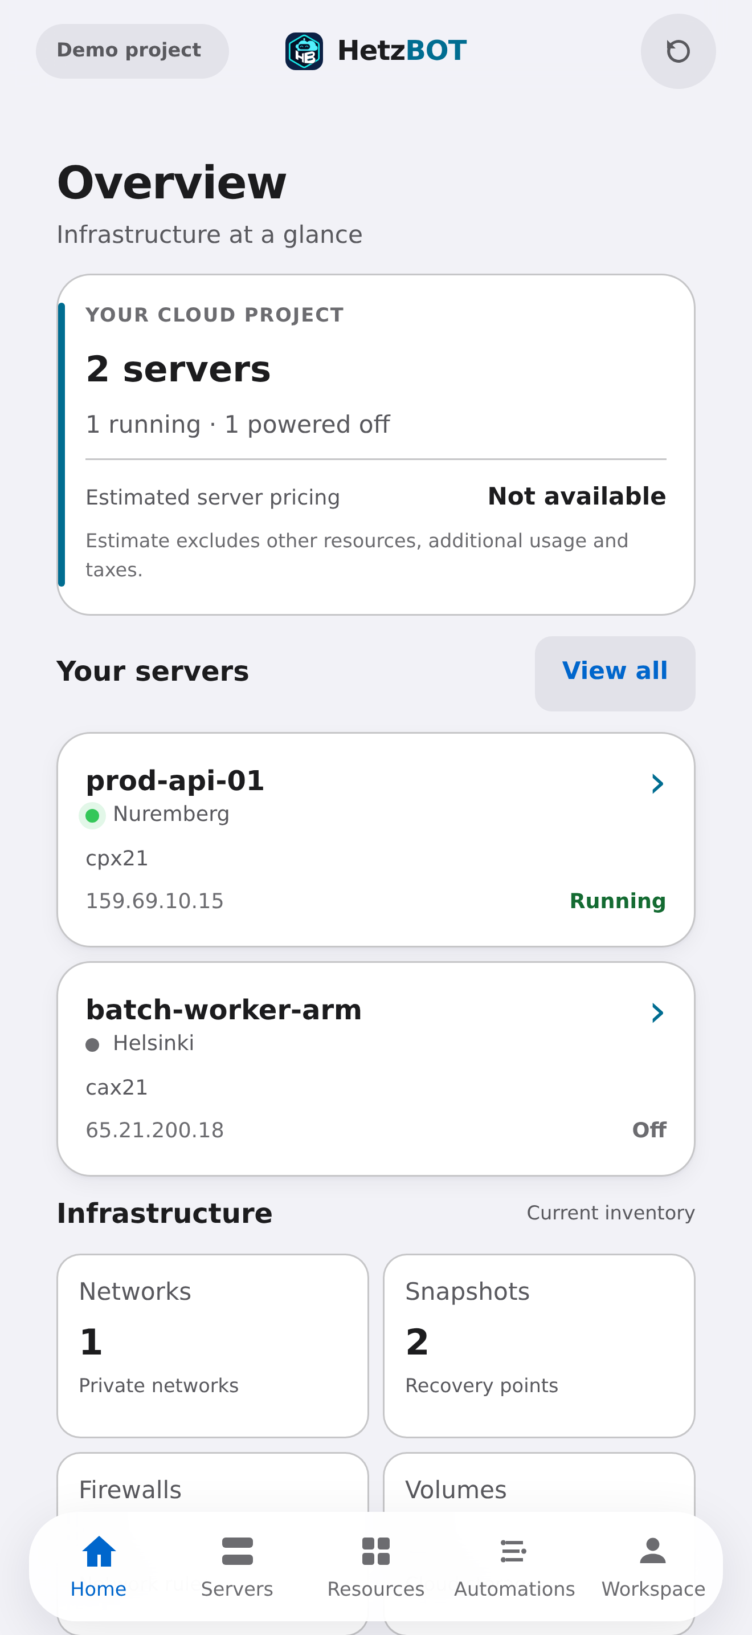The image size is (752, 1635).
Task: Click the Estimated server pricing label
Action: click(212, 497)
